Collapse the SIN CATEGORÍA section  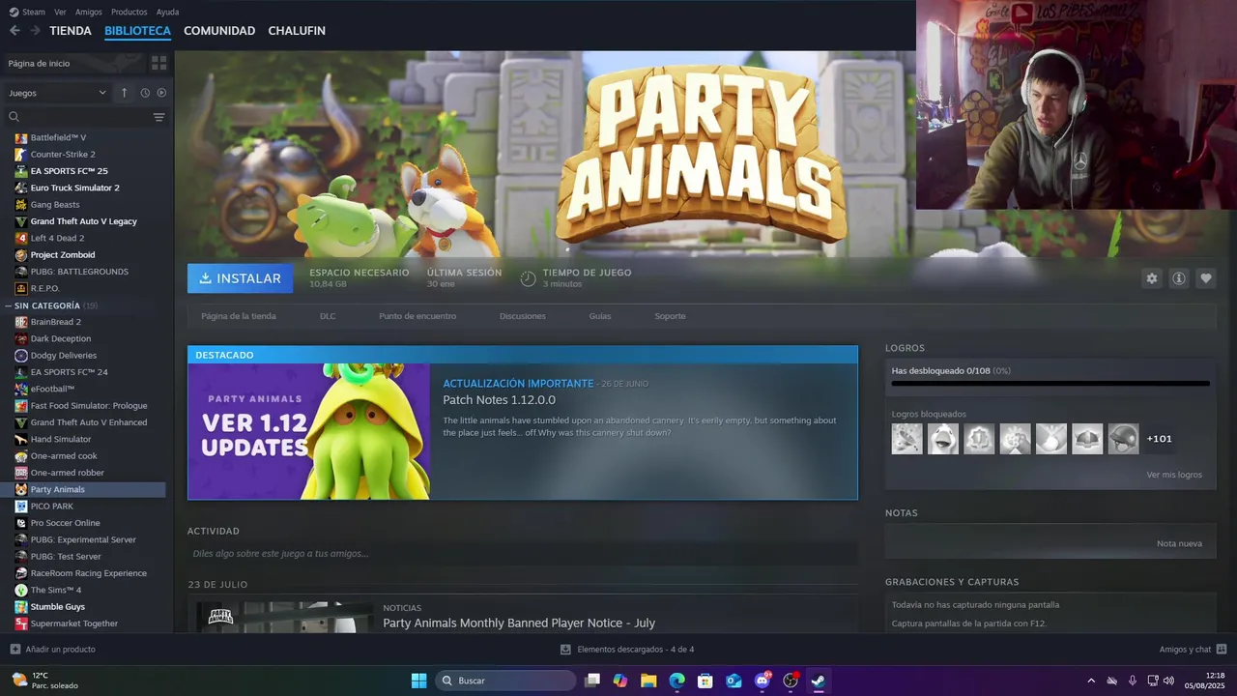pyautogui.click(x=9, y=305)
